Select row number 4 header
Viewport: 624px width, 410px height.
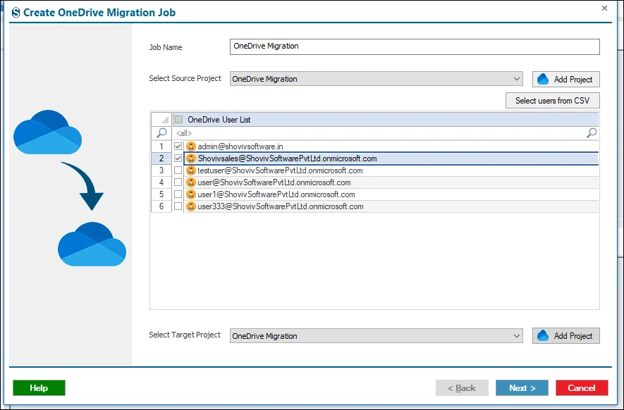(x=161, y=182)
